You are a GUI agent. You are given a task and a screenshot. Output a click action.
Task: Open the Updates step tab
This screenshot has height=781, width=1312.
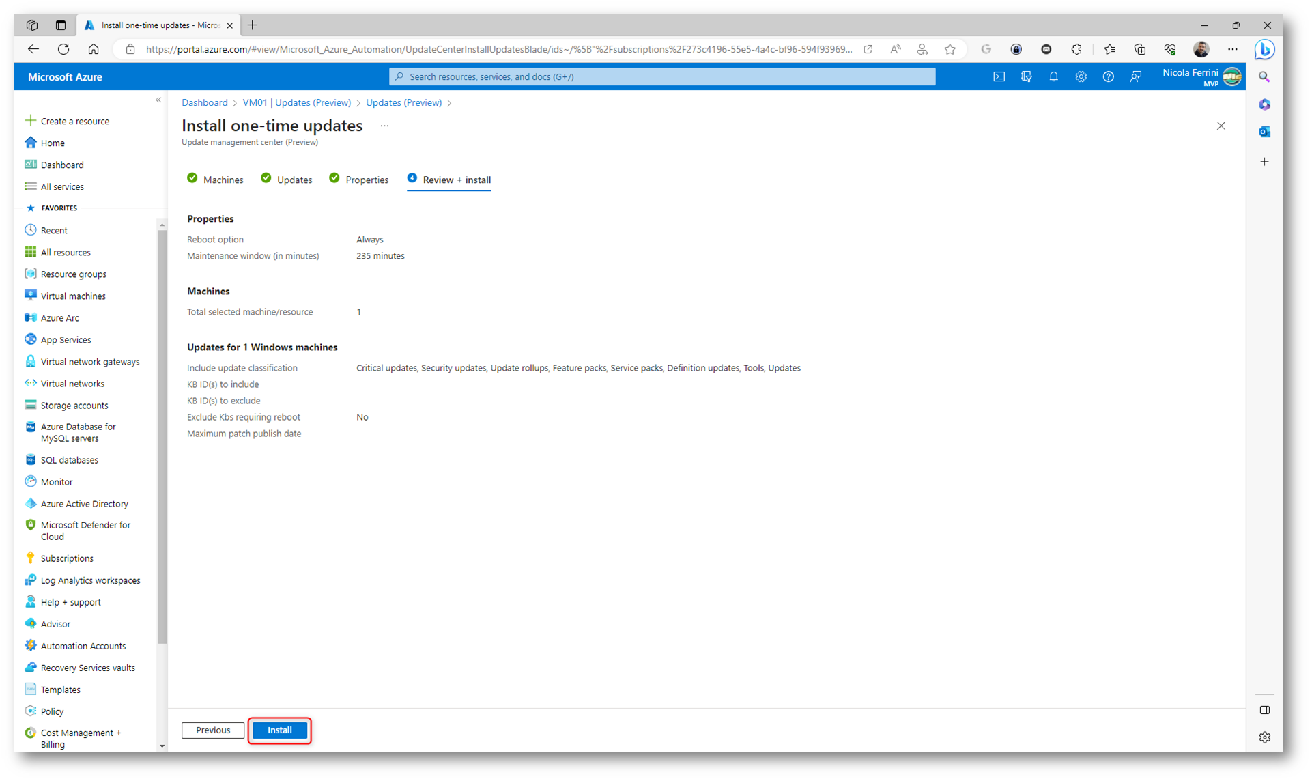[287, 180]
